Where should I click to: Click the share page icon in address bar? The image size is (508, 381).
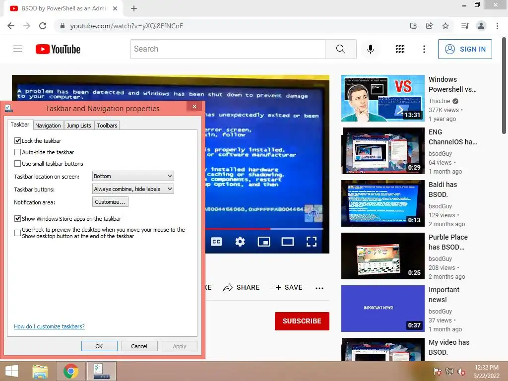429,26
